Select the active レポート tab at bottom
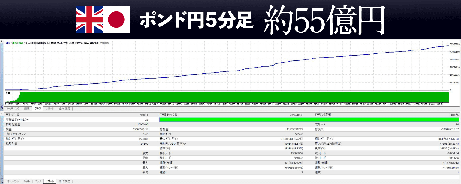Viewport: 461px width, 184px height. tap(50, 181)
